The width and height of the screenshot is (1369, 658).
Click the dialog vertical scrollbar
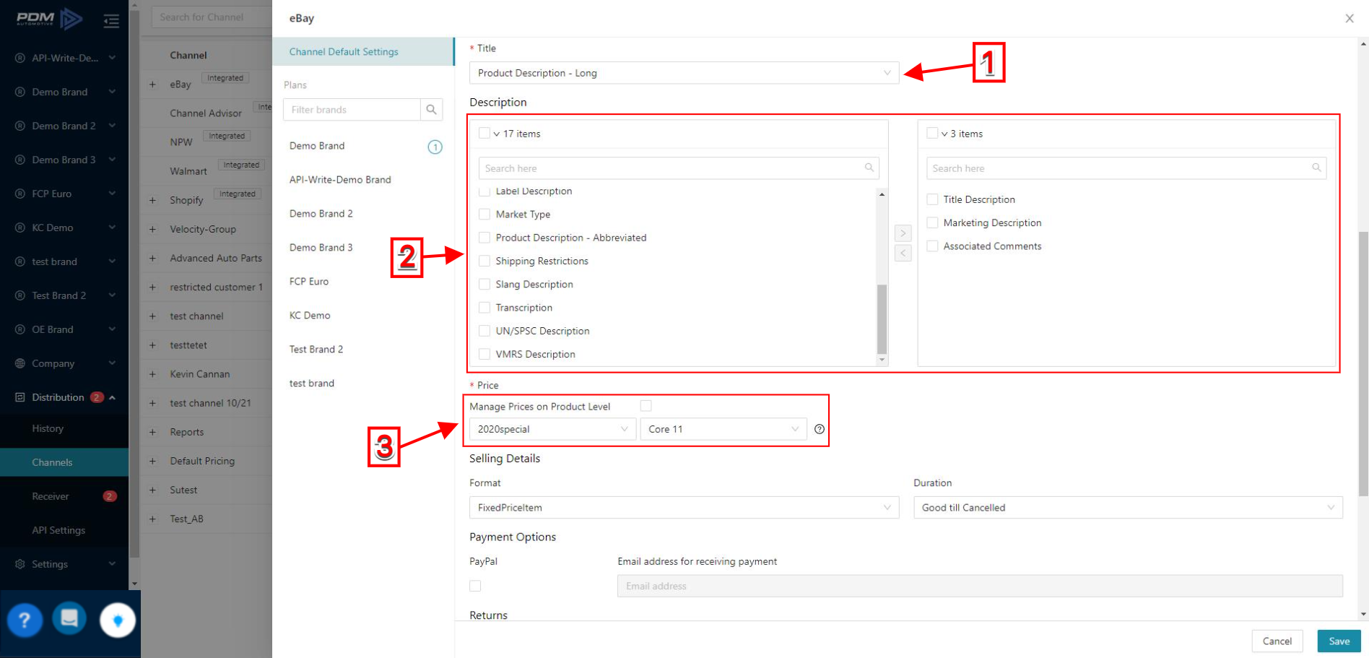[x=1363, y=363]
